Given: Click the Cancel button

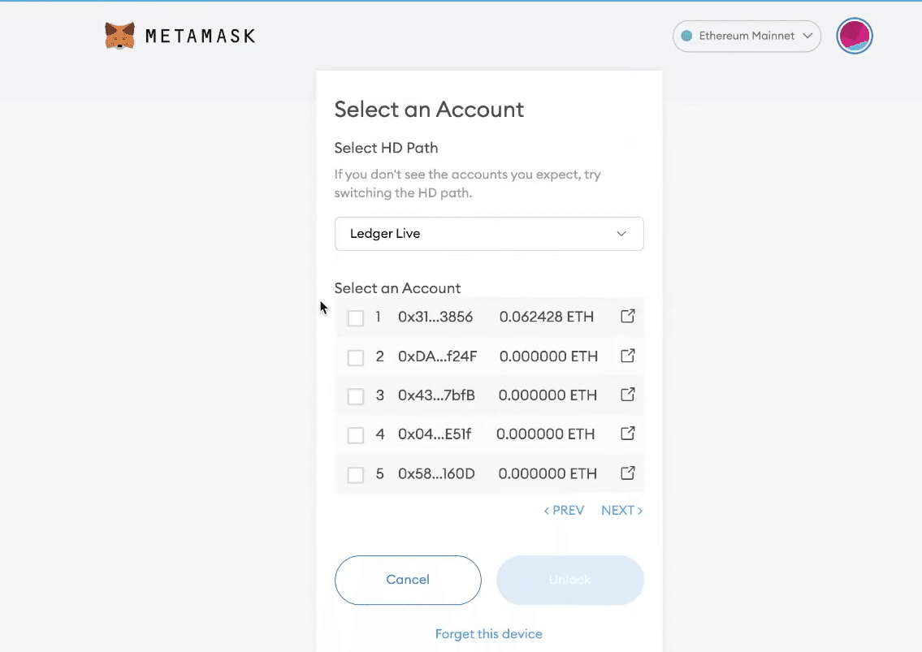Looking at the screenshot, I should click(x=408, y=580).
